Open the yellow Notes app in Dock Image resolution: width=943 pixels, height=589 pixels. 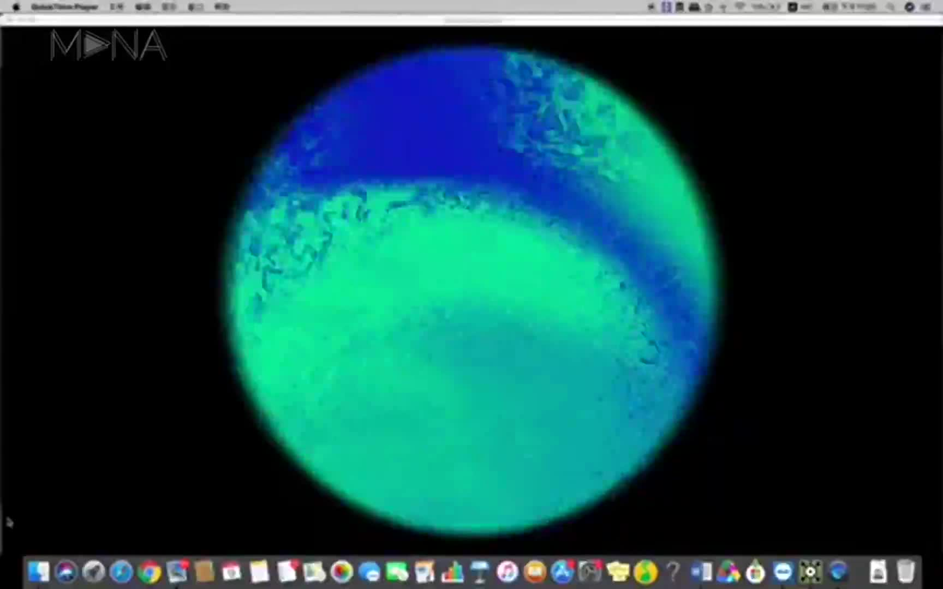point(259,572)
